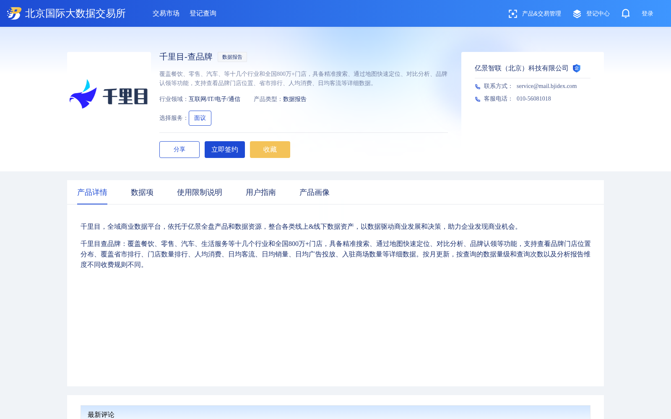Click the 最新评论 section header

pos(335,412)
